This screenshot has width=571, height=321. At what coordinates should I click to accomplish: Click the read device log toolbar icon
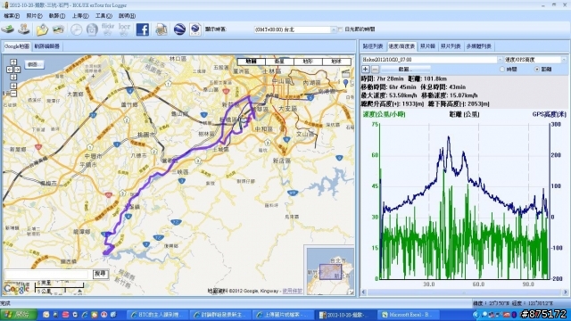tap(8, 29)
